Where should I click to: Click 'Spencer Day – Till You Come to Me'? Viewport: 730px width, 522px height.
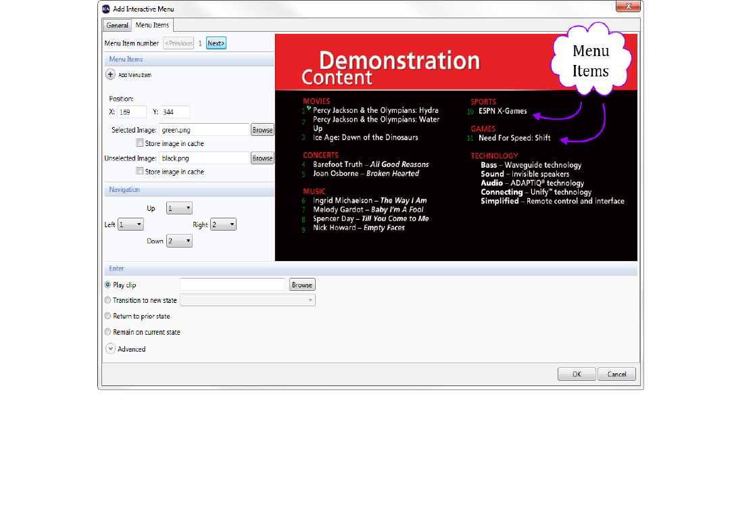[x=371, y=218]
